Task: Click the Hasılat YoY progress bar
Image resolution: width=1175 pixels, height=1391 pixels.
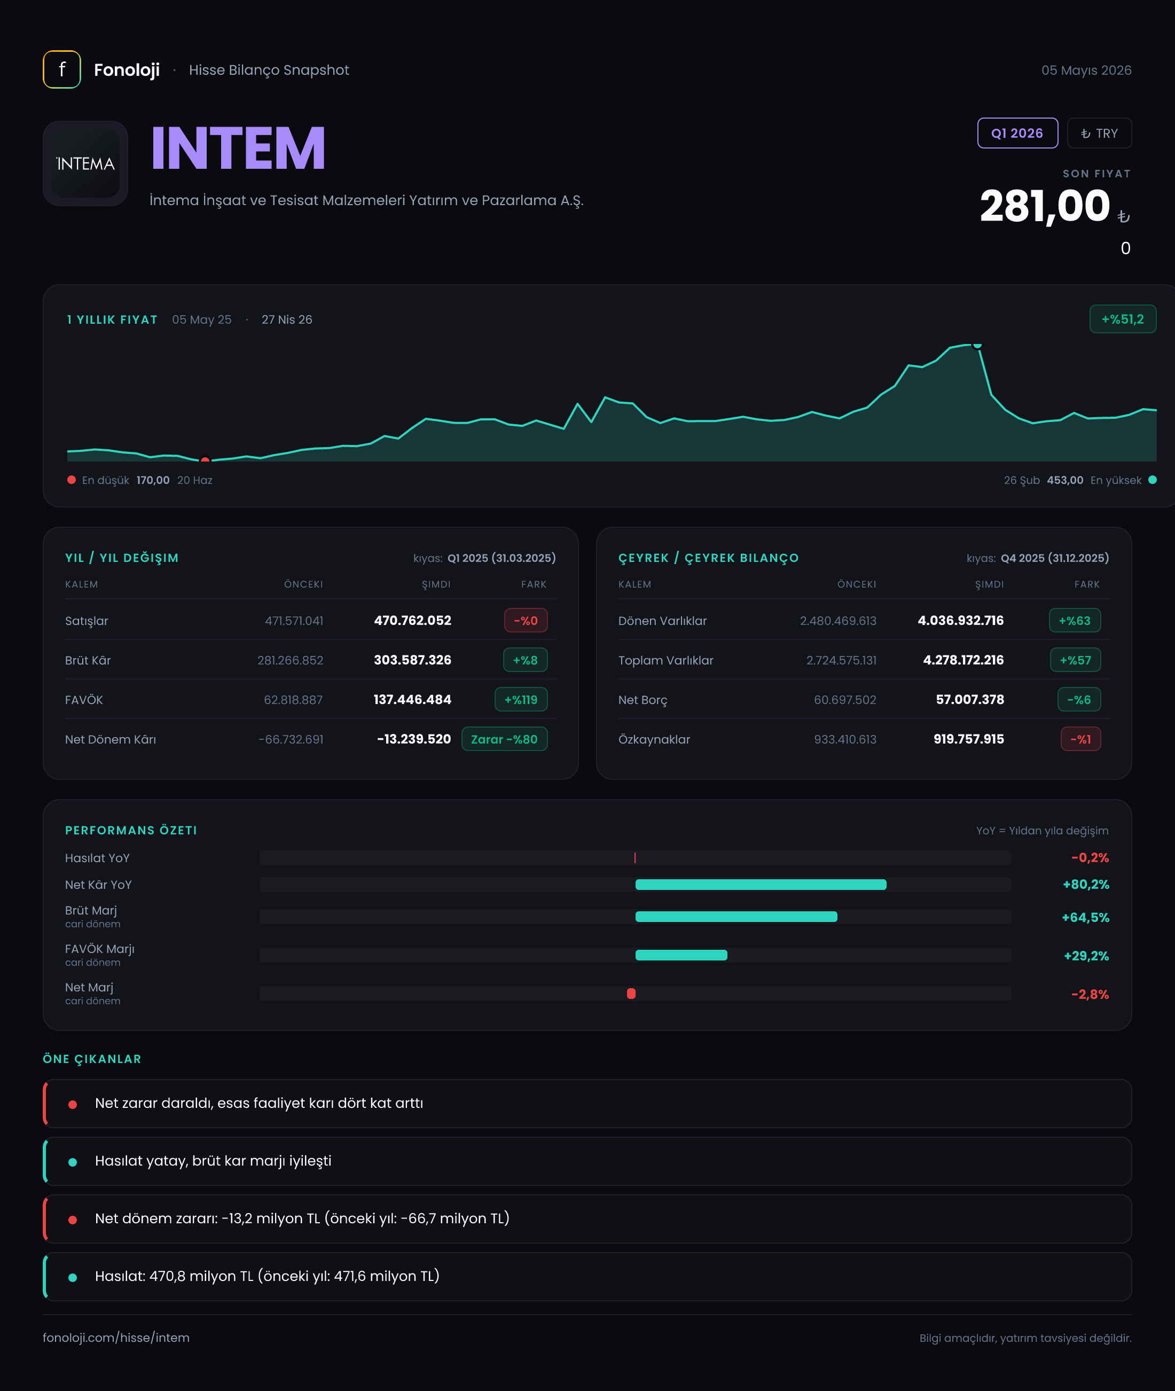Action: tap(636, 857)
